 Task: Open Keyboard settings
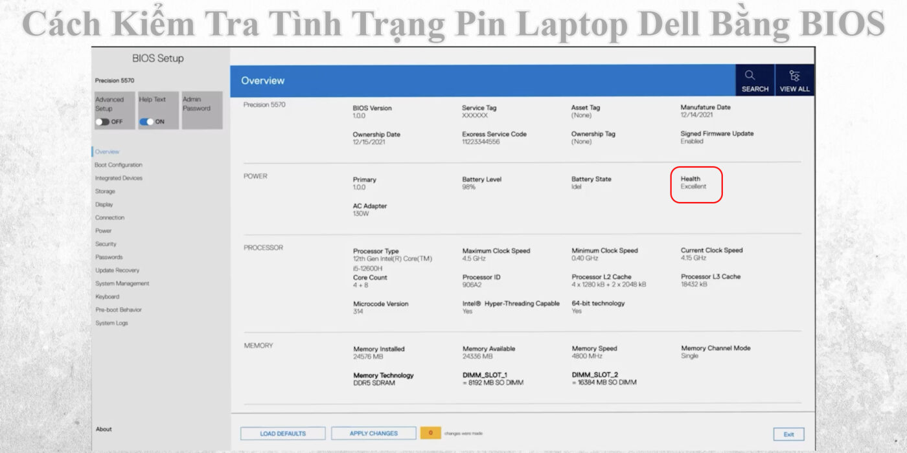[x=107, y=296]
